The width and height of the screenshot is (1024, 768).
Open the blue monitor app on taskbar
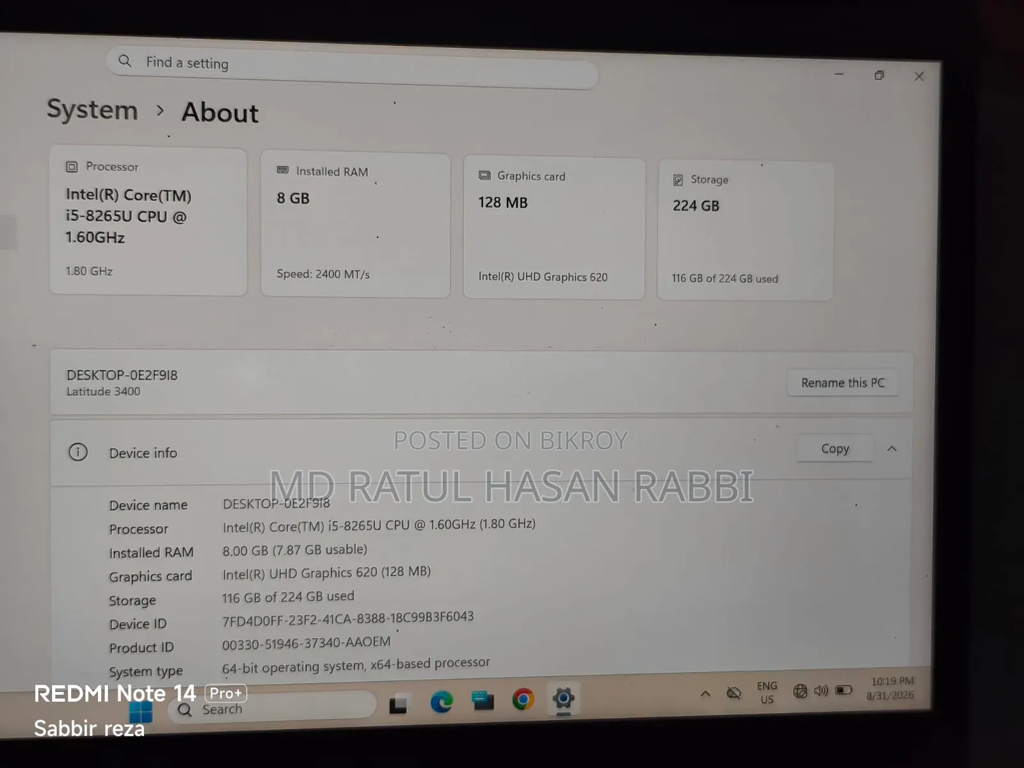[483, 701]
